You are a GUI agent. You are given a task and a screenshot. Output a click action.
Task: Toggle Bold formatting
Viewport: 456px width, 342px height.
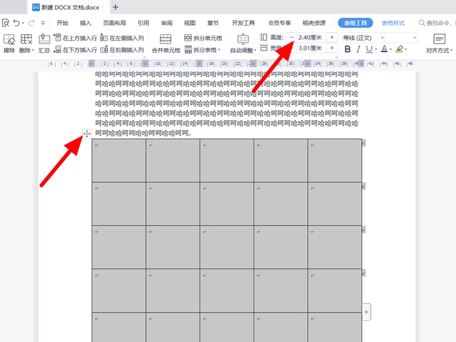point(347,49)
